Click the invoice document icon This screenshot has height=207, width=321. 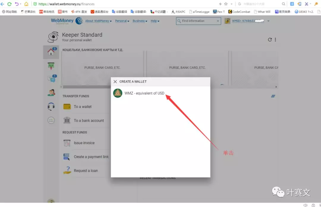pos(67,143)
